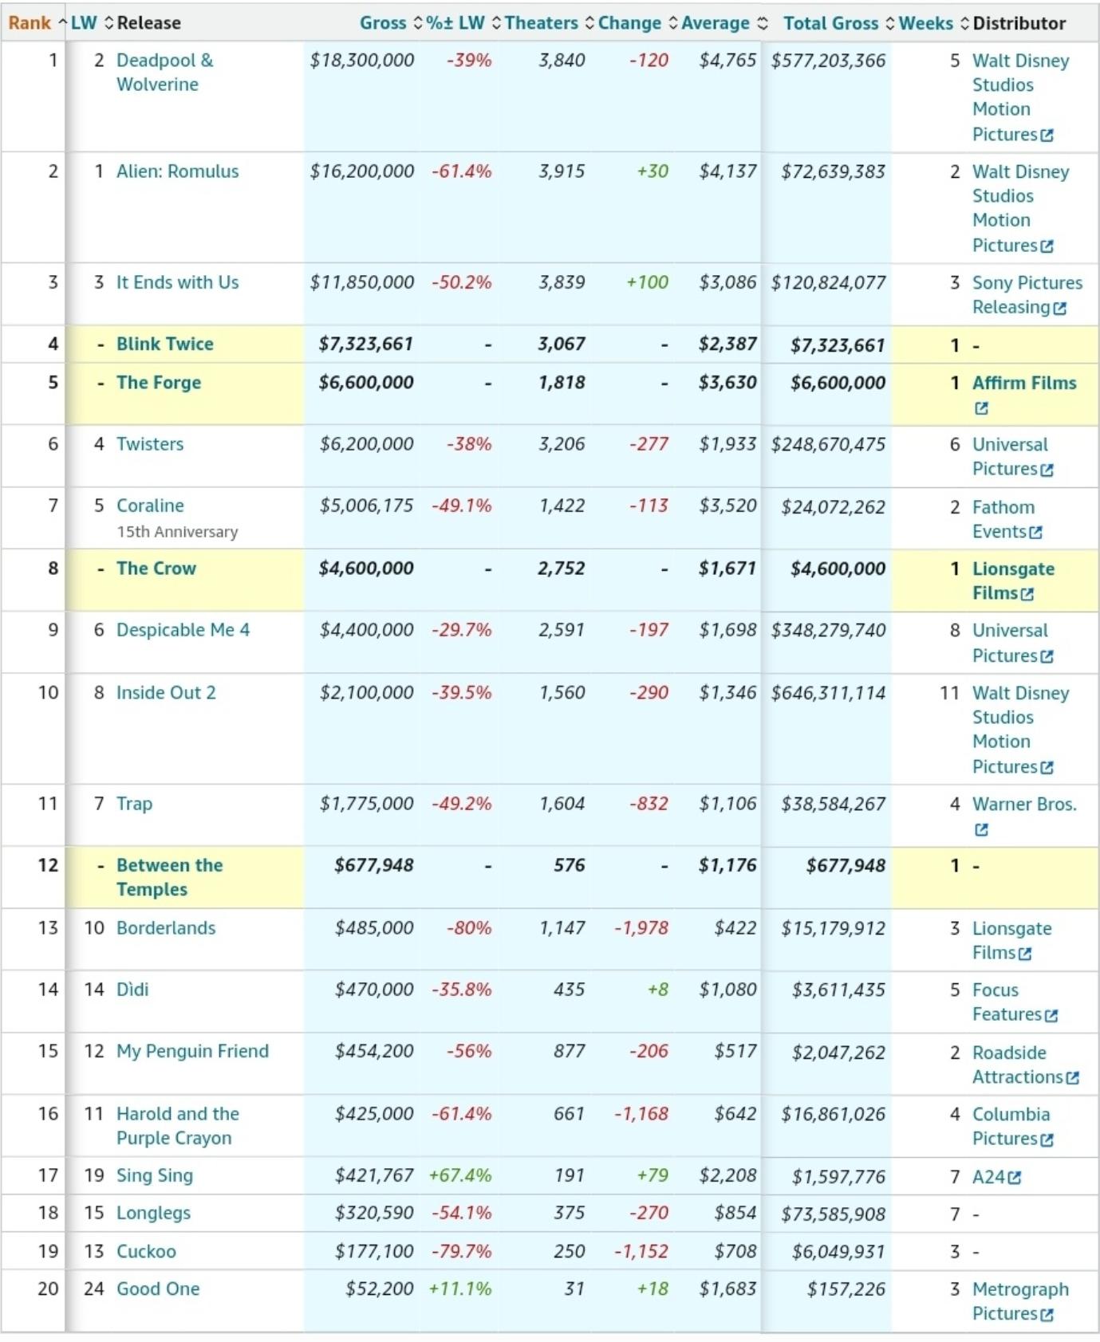Click external link icon under Warner Bros.
Image resolution: width=1100 pixels, height=1342 pixels.
point(981,829)
